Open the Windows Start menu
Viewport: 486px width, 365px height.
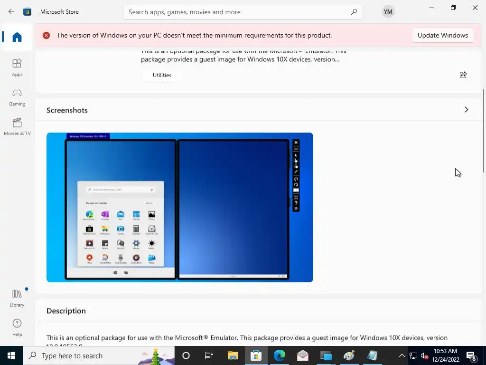pos(11,355)
